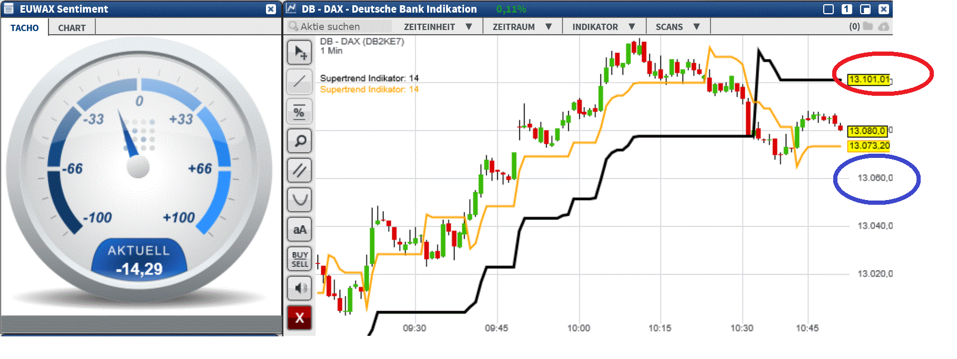Viewport: 957px width, 359px height.
Task: Open the INDIKATOR dropdown
Action: coord(604,27)
